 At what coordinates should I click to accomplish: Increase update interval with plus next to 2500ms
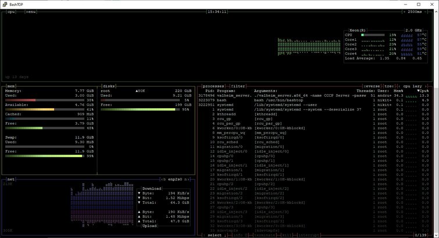404,12
